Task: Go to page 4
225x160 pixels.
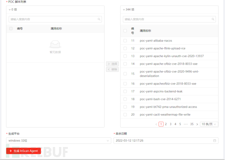Action: (x=175, y=124)
